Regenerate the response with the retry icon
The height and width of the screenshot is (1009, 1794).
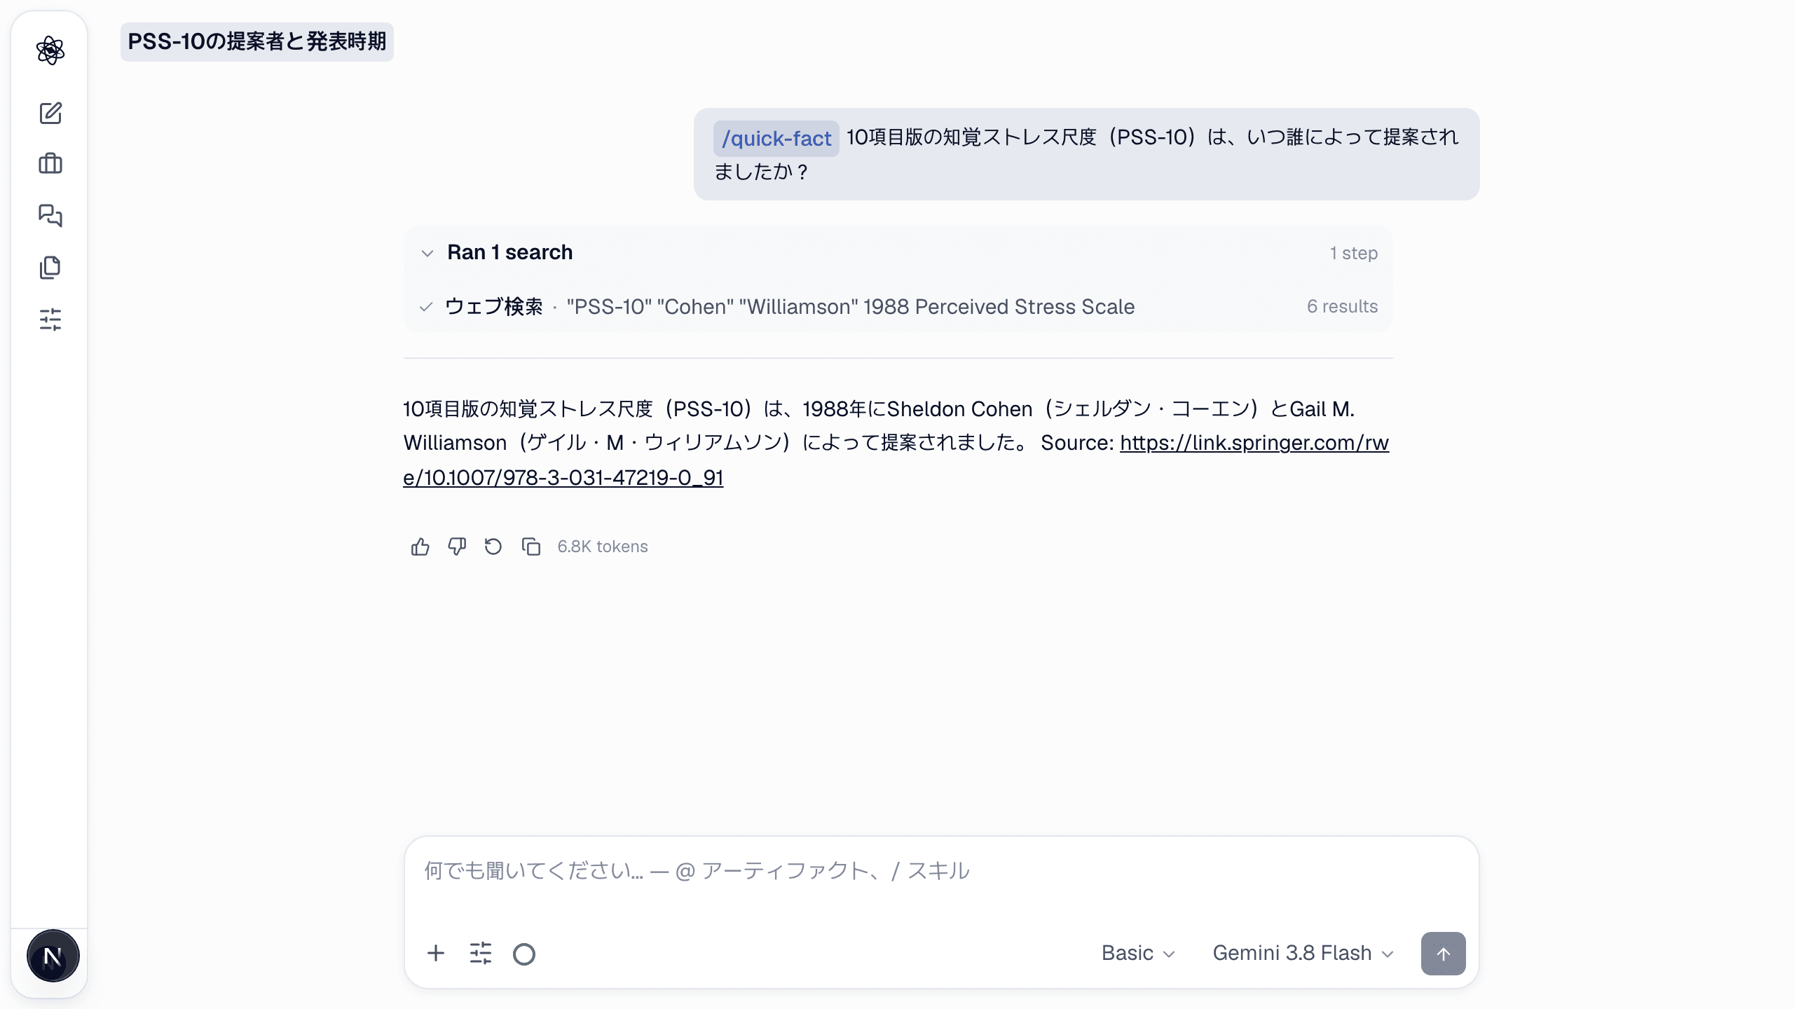493,547
